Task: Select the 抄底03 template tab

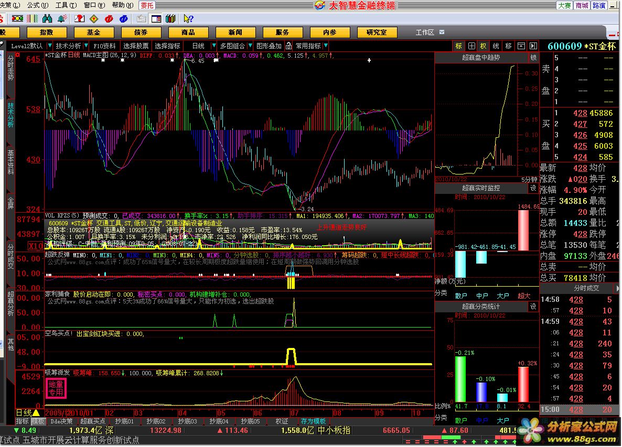Action: 188,421
